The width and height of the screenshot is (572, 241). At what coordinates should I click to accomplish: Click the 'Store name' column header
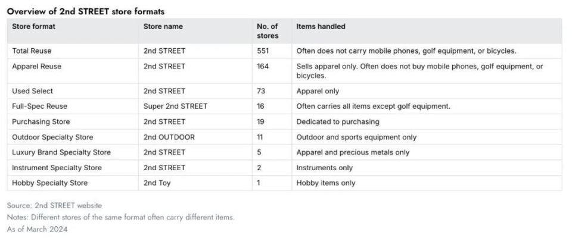click(163, 27)
